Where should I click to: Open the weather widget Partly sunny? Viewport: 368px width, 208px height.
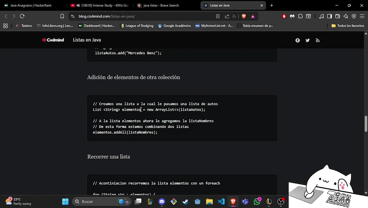point(18,201)
